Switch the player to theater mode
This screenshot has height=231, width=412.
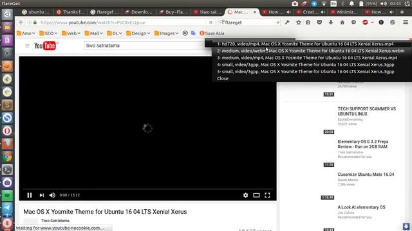pos(256,195)
